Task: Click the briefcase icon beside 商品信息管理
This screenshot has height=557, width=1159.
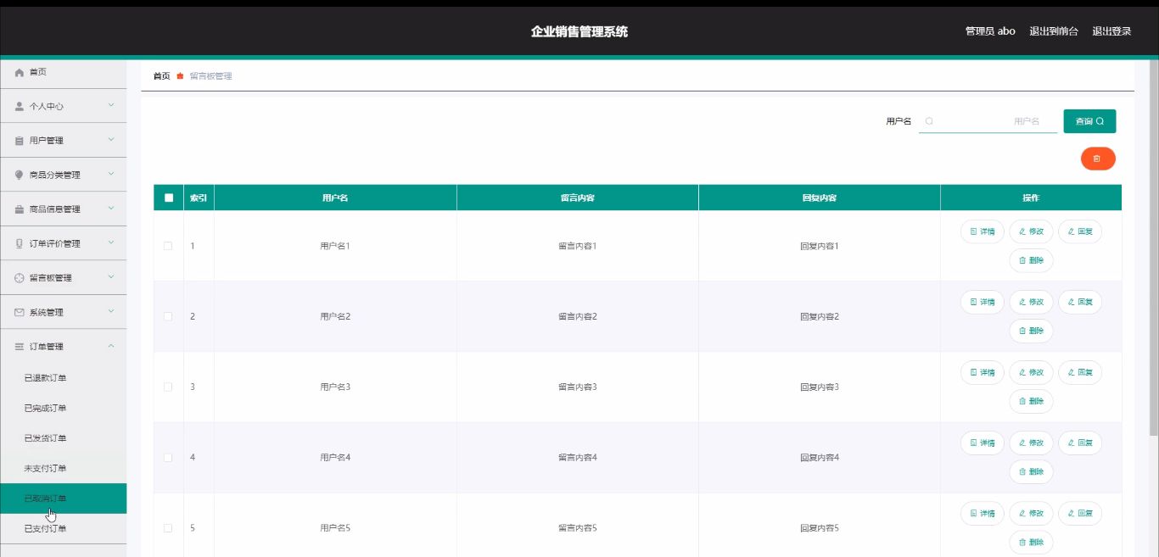Action: [20, 209]
